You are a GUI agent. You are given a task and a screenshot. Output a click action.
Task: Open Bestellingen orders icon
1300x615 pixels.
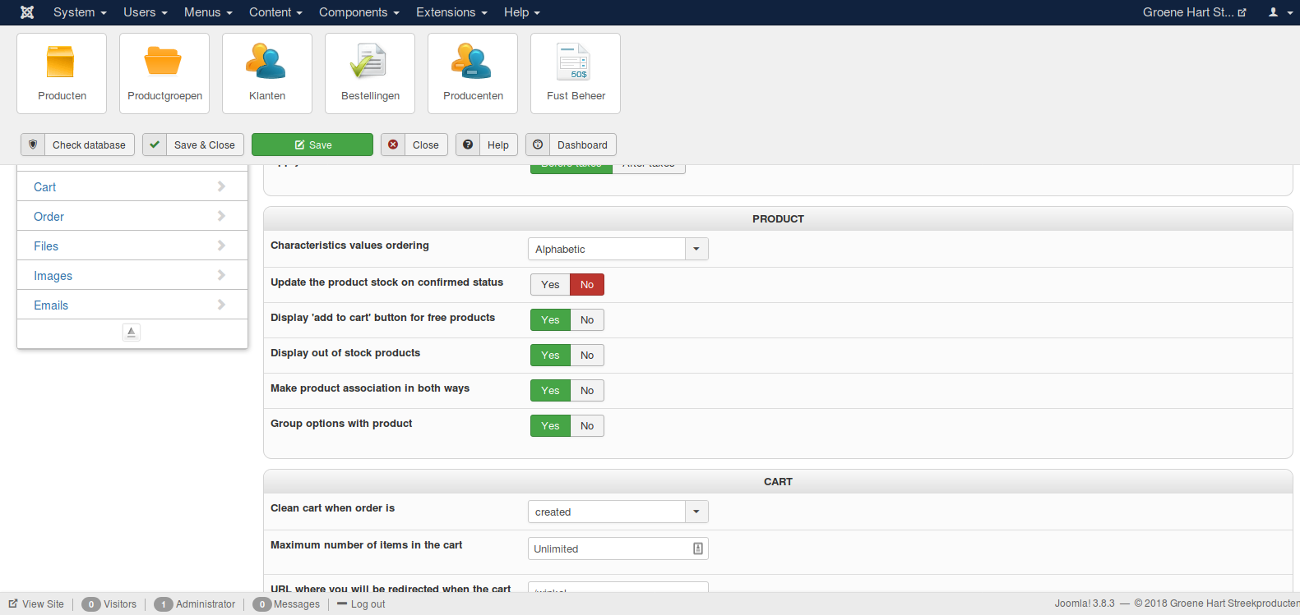tap(370, 73)
